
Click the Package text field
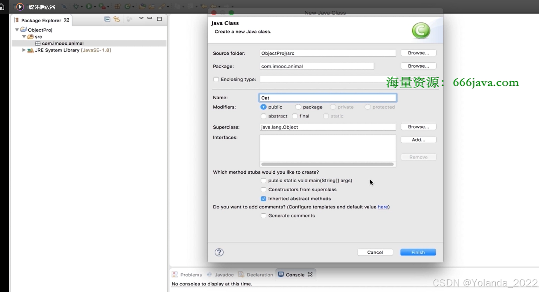tap(317, 66)
